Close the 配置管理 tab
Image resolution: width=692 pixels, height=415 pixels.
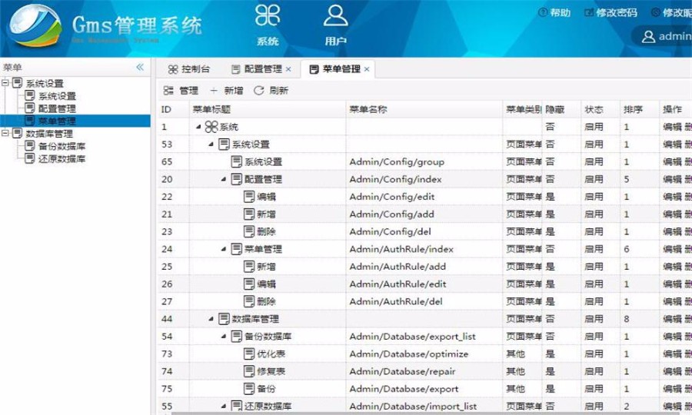pyautogui.click(x=288, y=69)
